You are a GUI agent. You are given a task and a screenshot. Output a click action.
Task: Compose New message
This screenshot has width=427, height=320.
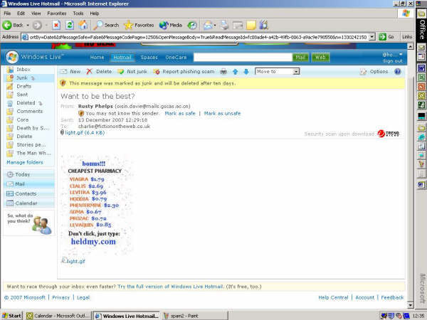(x=70, y=72)
